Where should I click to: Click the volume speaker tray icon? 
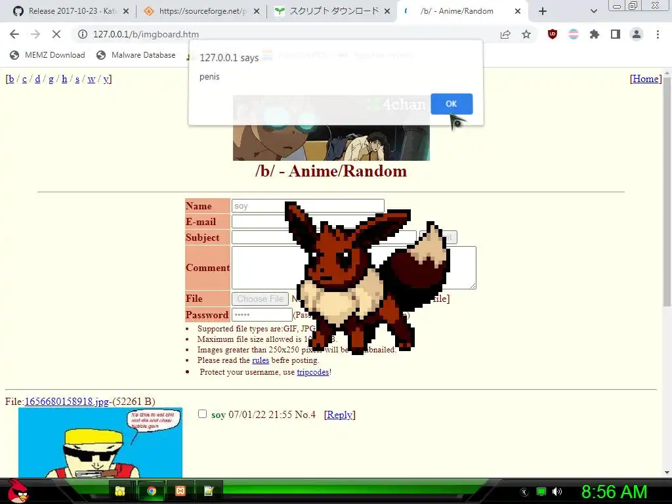pyautogui.click(x=557, y=492)
